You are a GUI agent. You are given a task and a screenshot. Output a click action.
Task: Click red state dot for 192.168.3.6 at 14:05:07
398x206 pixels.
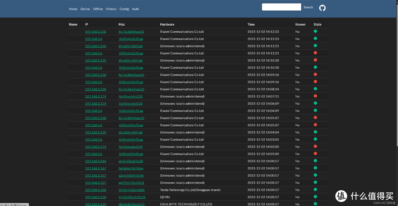coord(315,125)
